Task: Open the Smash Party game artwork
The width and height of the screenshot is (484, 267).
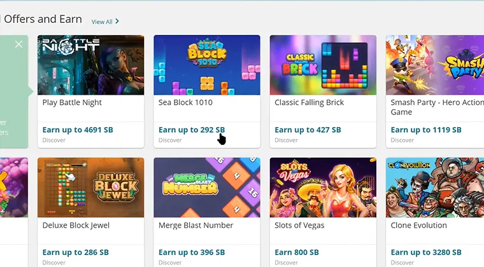Action: [x=435, y=65]
